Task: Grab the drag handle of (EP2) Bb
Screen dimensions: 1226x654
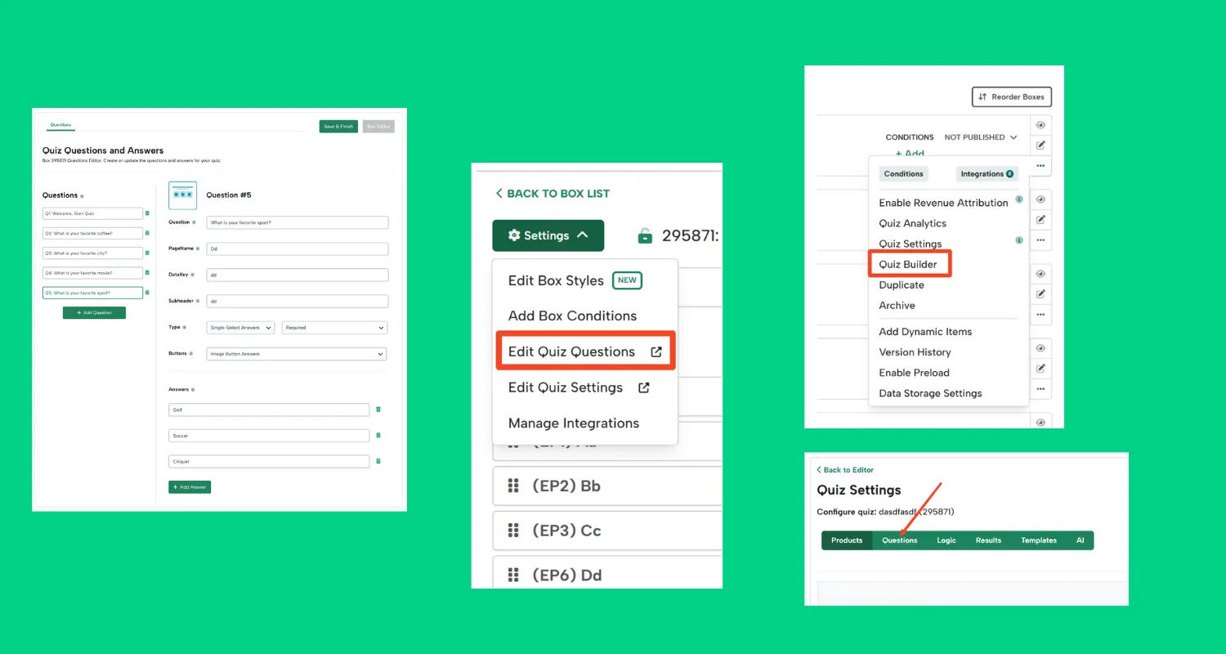Action: pos(514,486)
